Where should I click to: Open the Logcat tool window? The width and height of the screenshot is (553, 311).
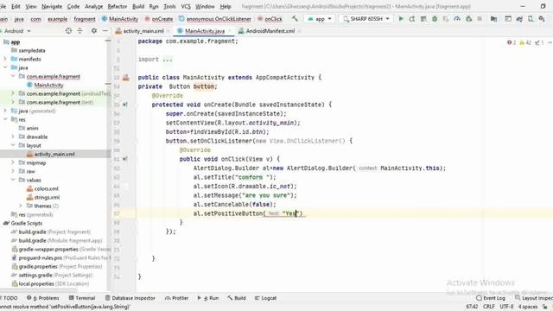pos(265,298)
